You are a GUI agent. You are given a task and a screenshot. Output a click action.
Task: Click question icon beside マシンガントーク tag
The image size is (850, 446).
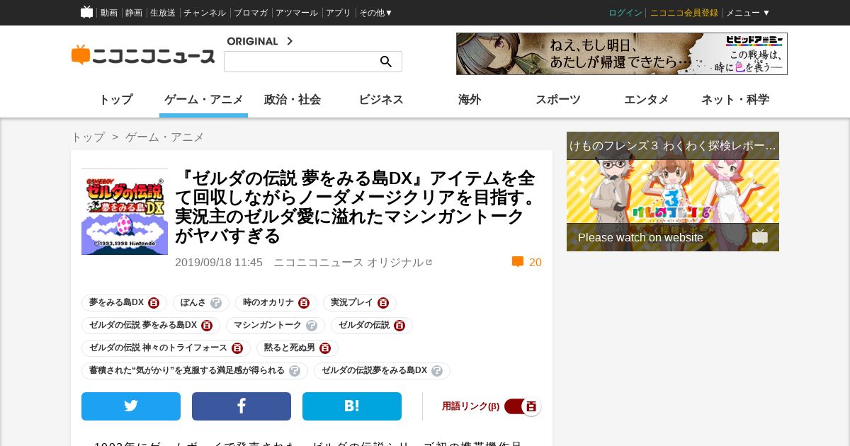click(312, 326)
